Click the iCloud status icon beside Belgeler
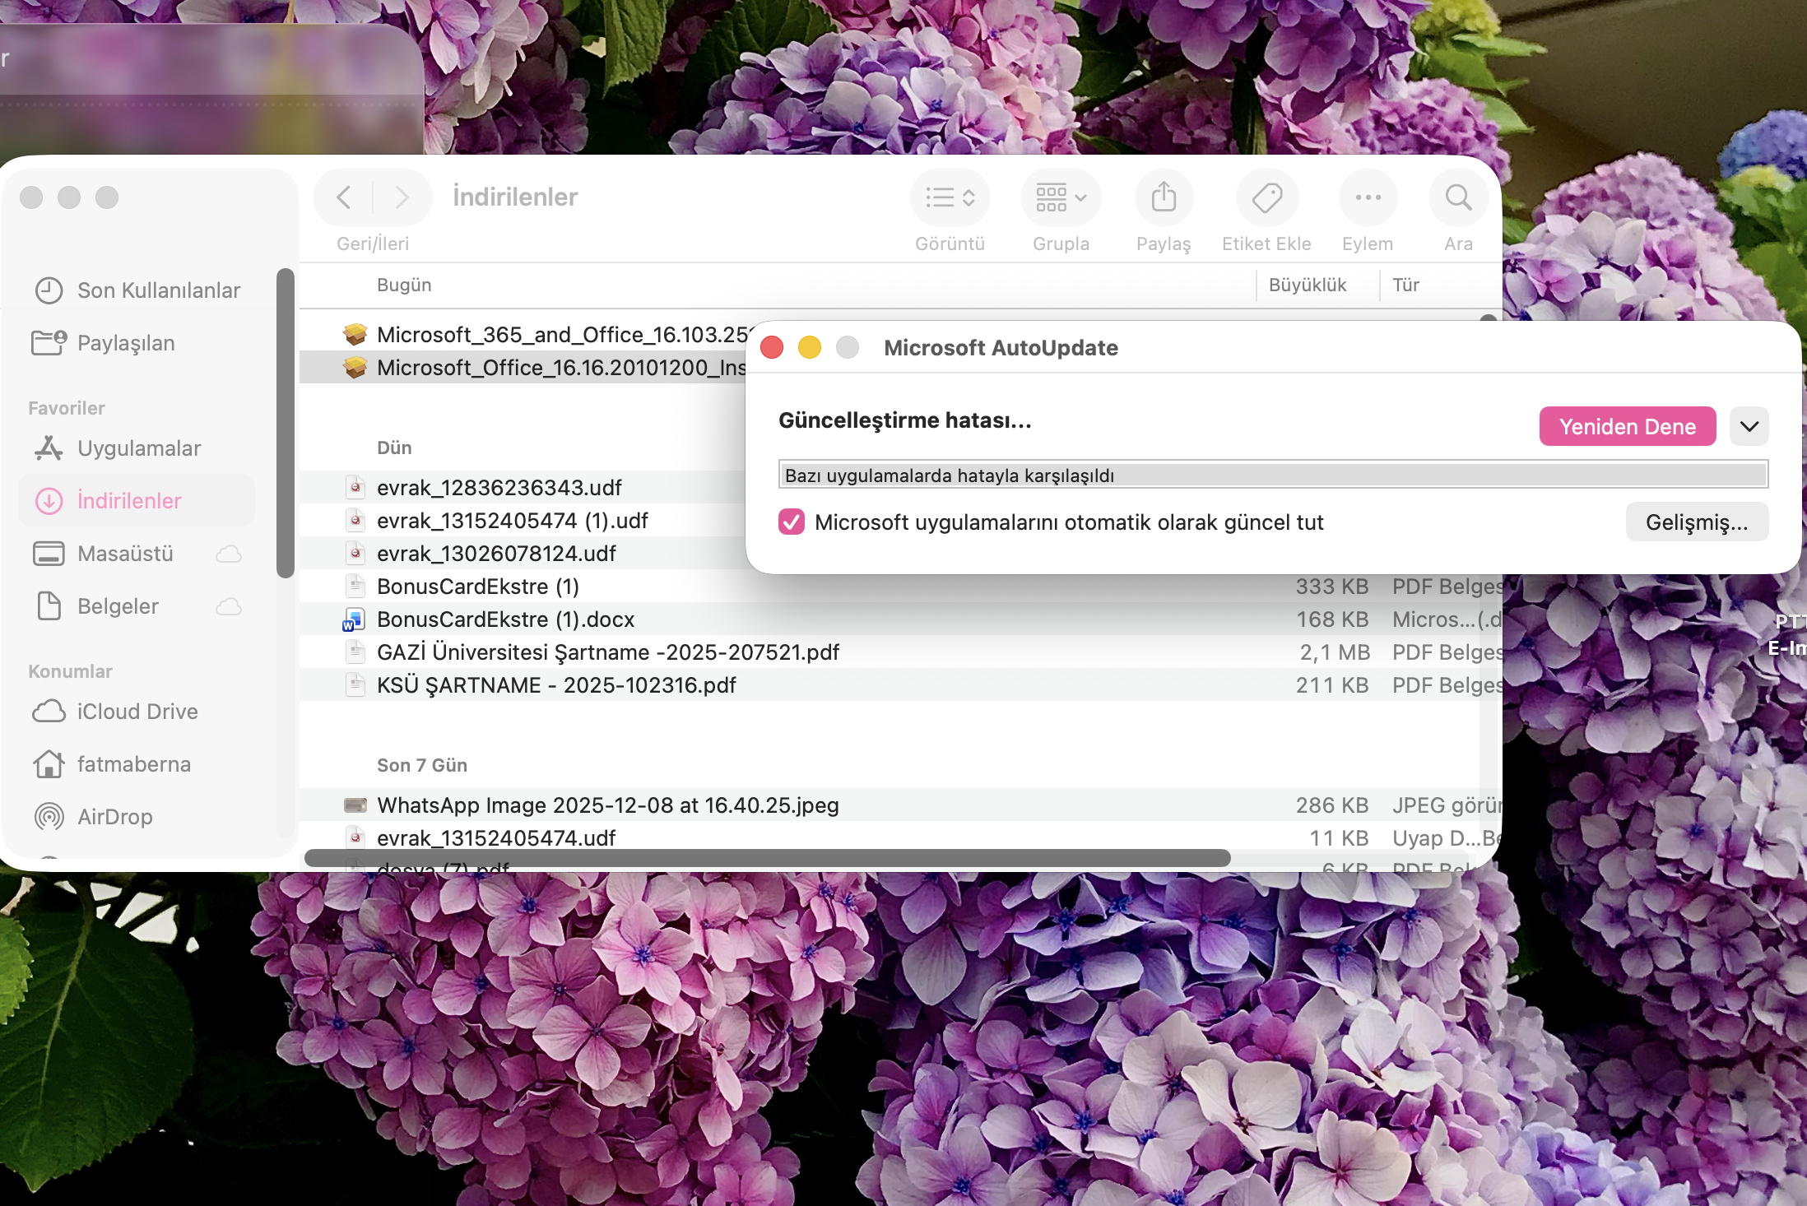This screenshot has width=1807, height=1206. (229, 606)
